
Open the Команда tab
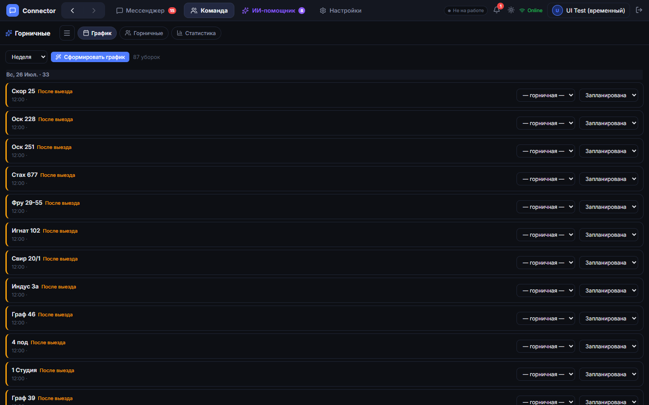[x=209, y=10]
